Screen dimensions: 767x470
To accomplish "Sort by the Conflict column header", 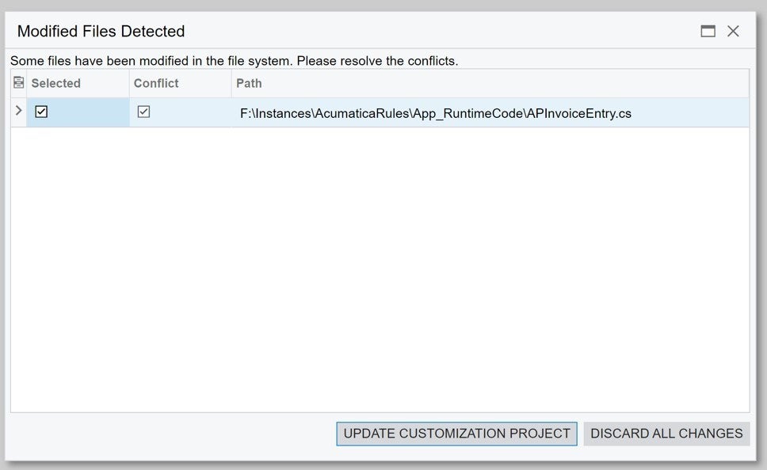I will pyautogui.click(x=156, y=83).
